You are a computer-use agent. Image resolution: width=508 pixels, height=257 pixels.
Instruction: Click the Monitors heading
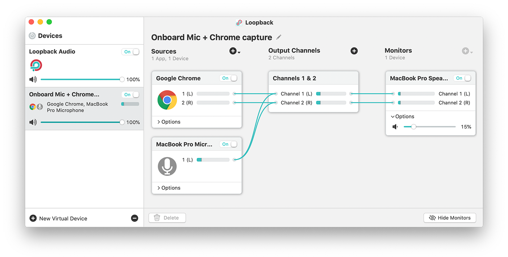click(398, 51)
